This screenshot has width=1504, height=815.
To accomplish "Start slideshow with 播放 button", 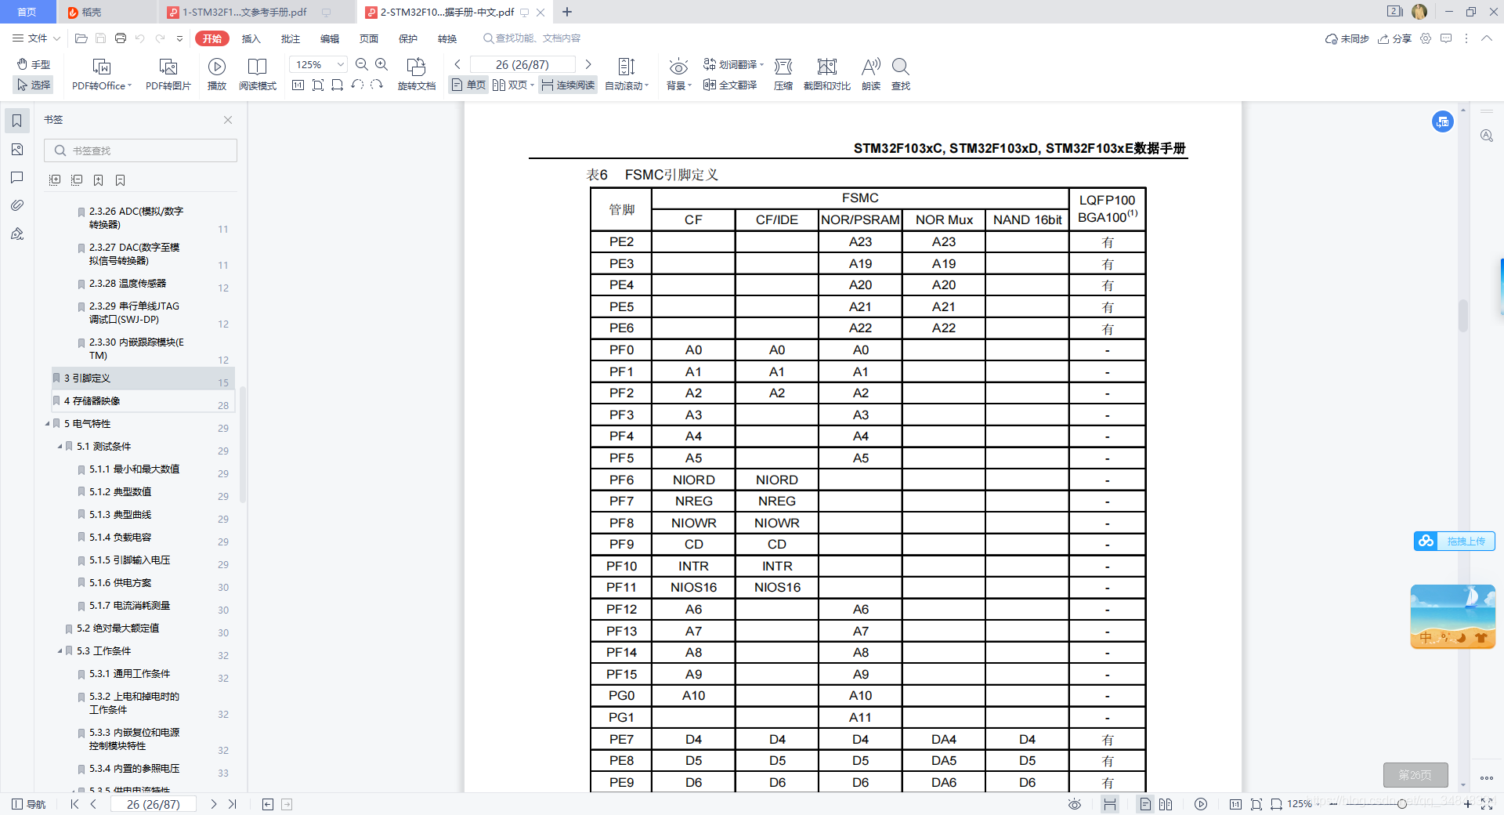I will pos(217,74).
